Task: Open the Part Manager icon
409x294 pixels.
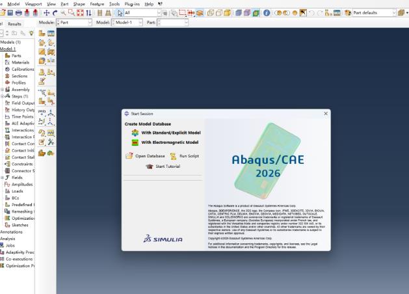Action: click(x=51, y=33)
